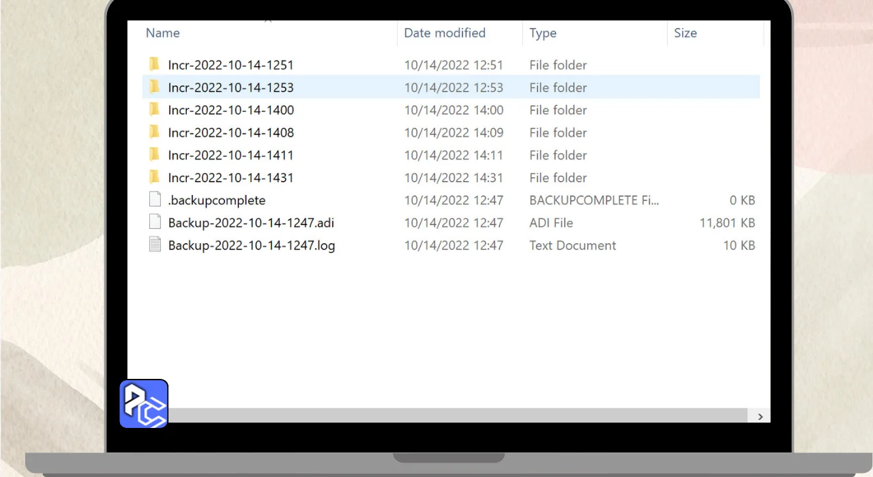The height and width of the screenshot is (477, 873).
Task: Select folder icon of Incr-2022-10-14-1251
Action: click(x=154, y=65)
